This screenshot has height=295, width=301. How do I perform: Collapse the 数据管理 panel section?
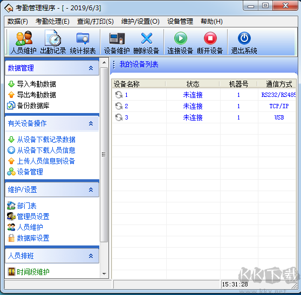(x=91, y=68)
